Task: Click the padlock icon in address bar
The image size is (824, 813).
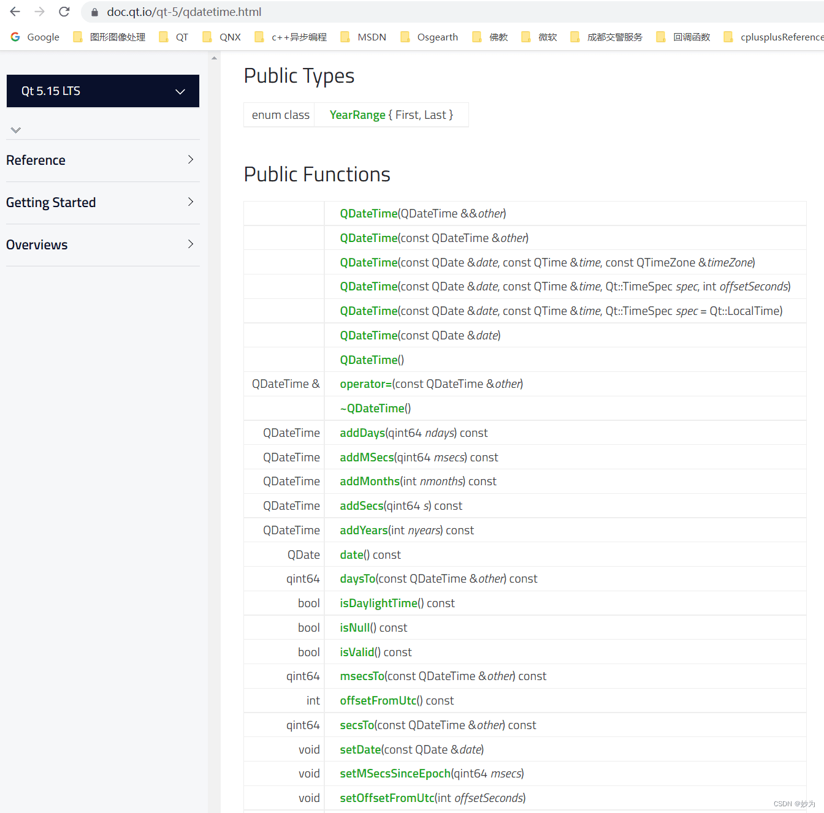Action: click(94, 12)
